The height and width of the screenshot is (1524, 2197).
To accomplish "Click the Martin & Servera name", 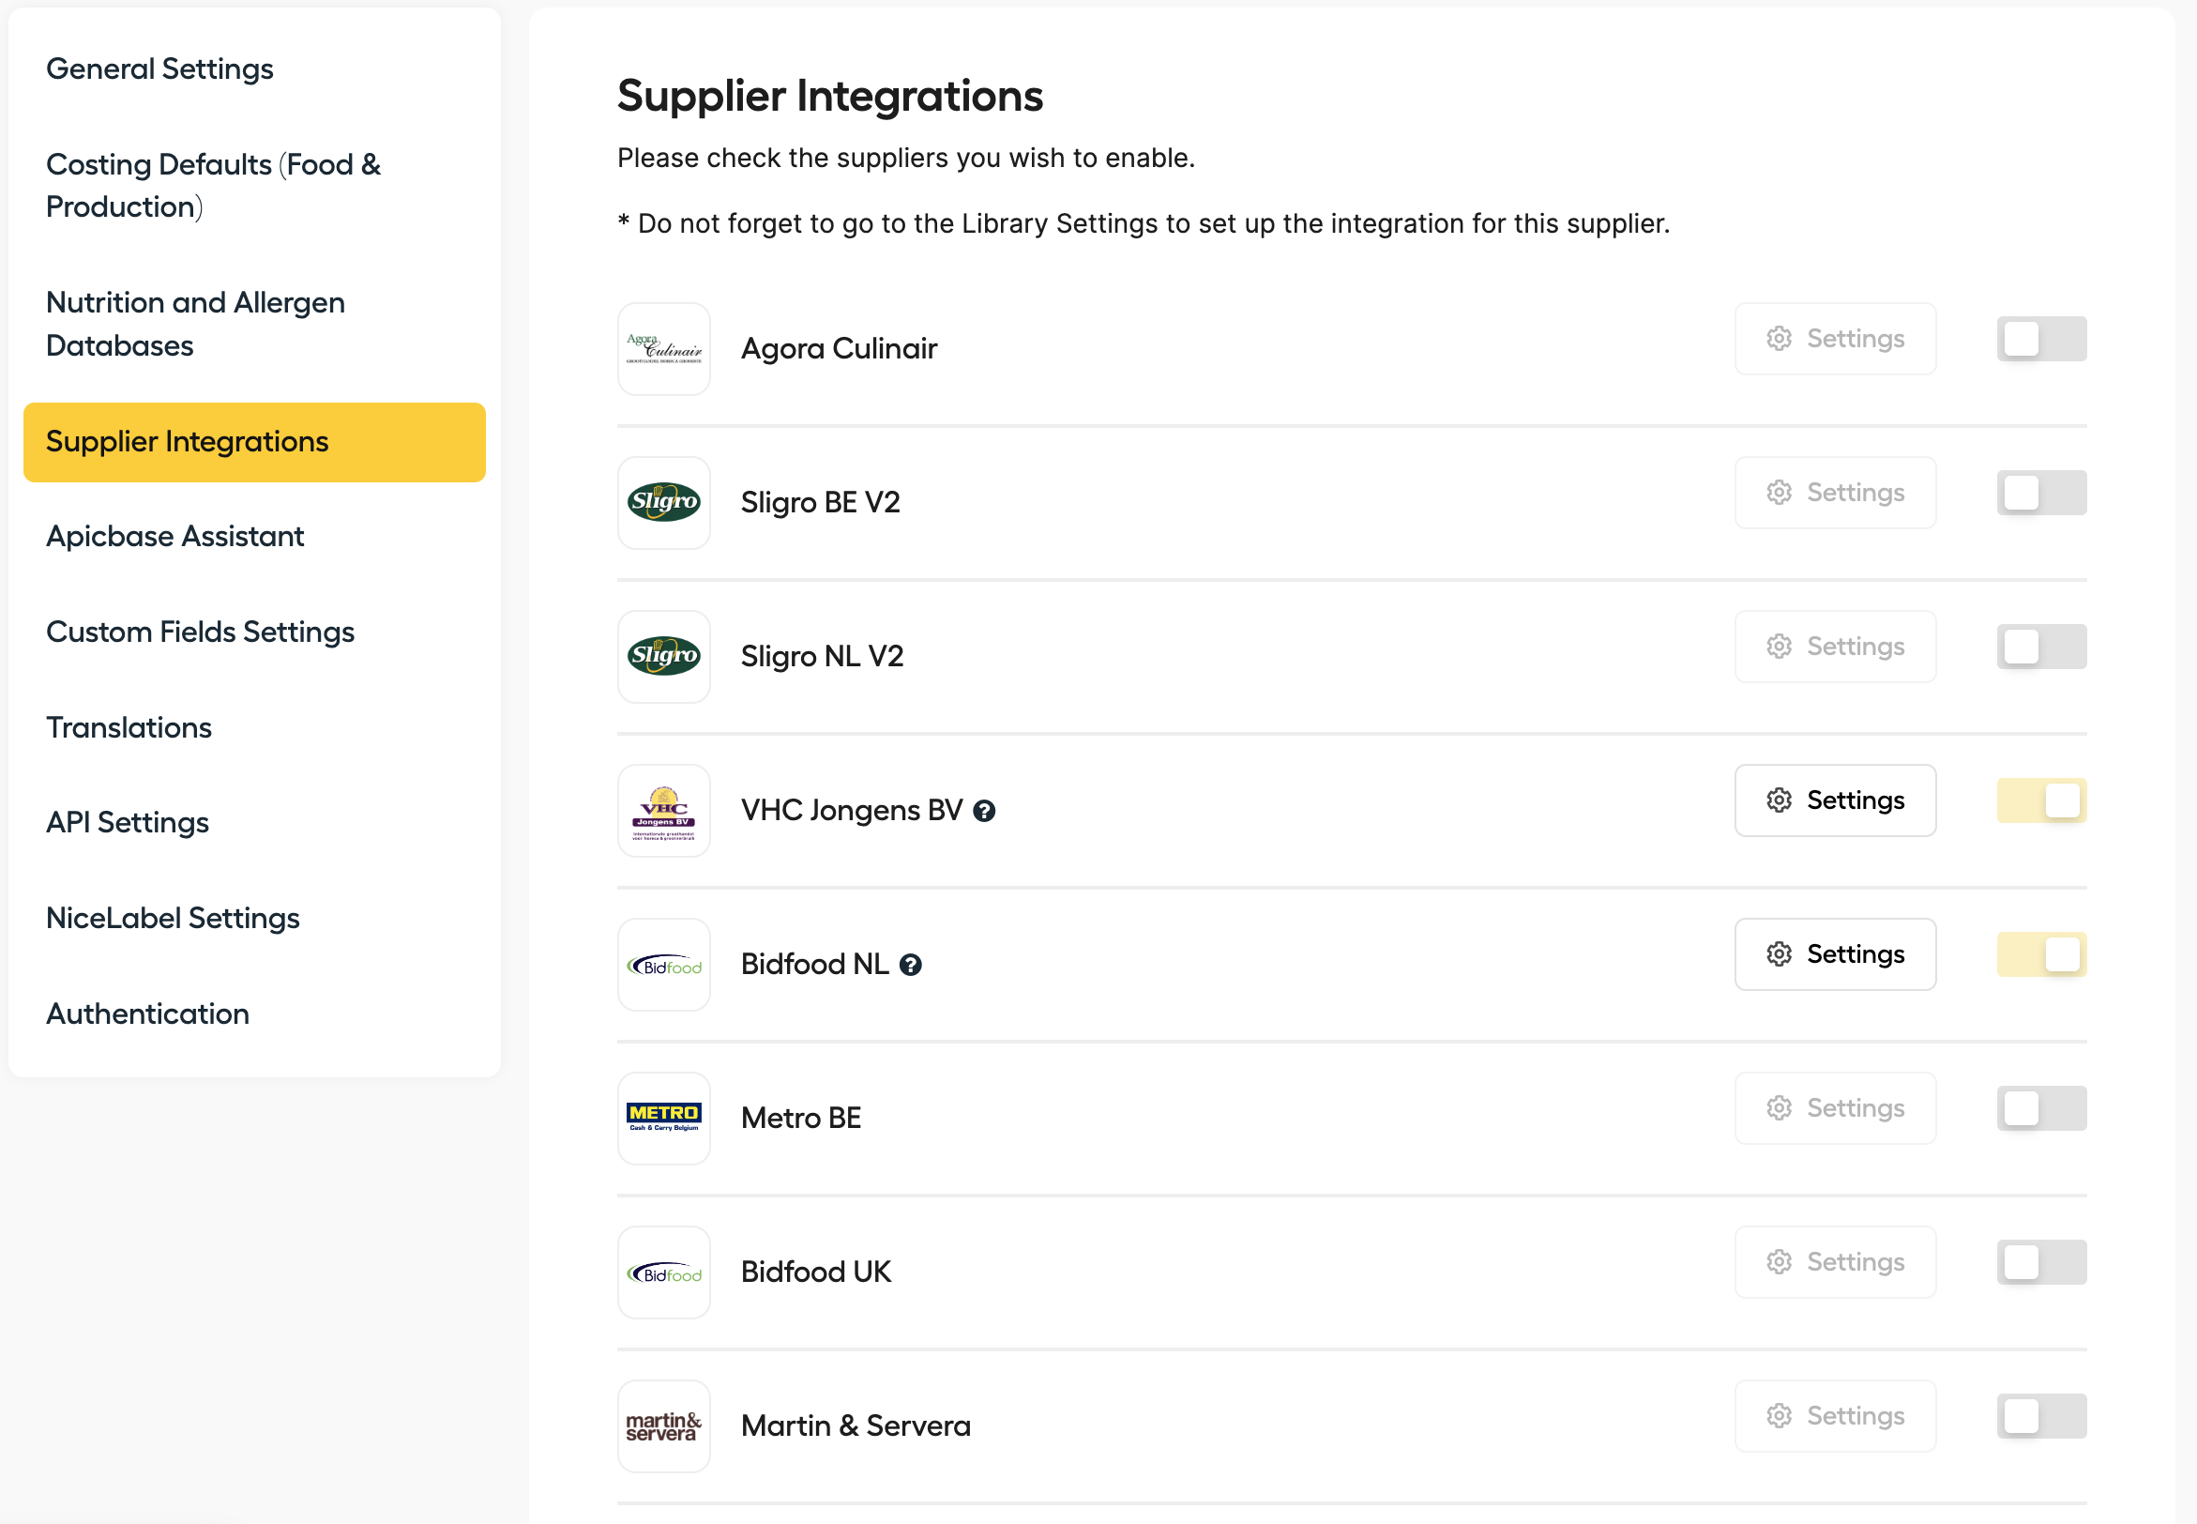I will click(x=856, y=1425).
